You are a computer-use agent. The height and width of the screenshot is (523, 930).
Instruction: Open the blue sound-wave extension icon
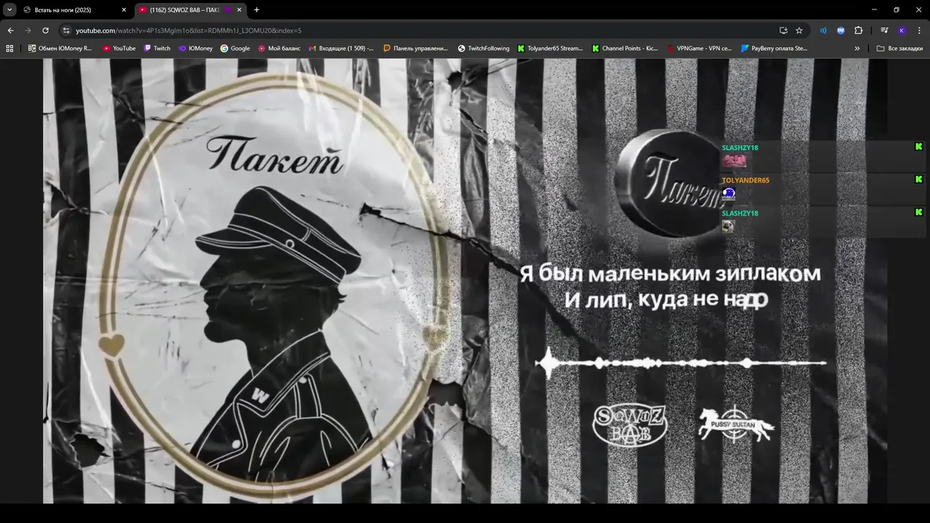(823, 31)
